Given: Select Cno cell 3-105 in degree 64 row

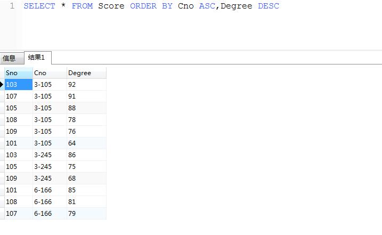Looking at the screenshot, I should 50,143.
